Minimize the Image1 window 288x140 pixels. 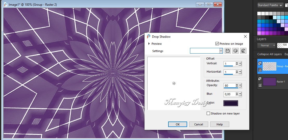200,4
